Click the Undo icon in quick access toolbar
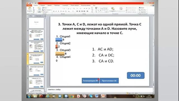 [32, 3]
